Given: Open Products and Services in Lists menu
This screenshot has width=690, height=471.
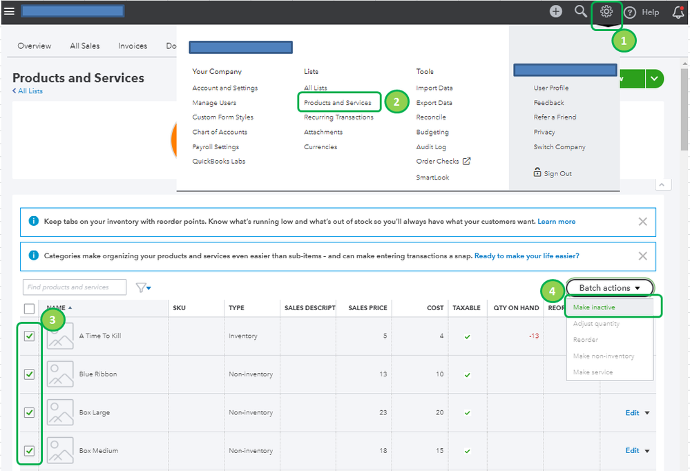Looking at the screenshot, I should click(x=338, y=103).
